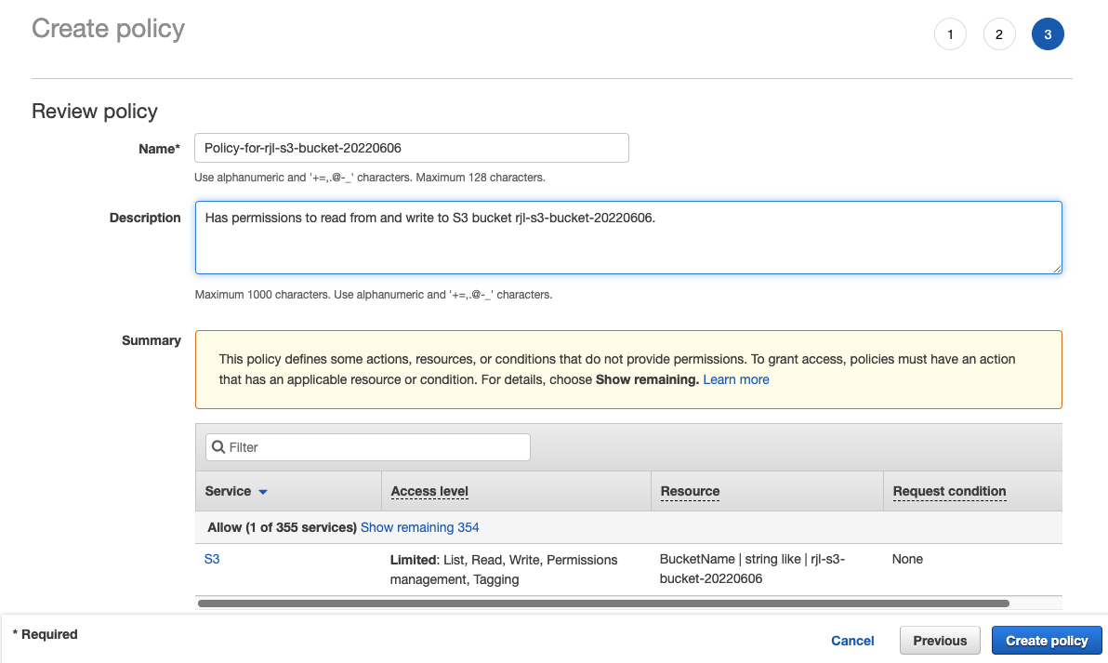
Task: Click the Description box resize handle
Action: [x=1056, y=268]
